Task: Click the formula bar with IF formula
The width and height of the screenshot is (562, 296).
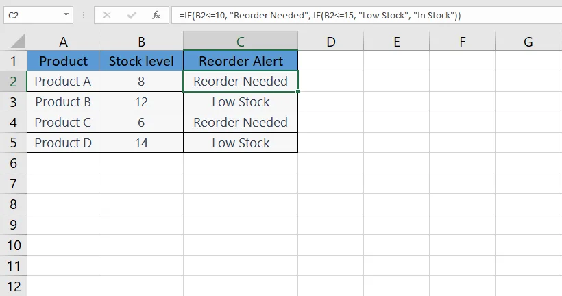Action: click(x=367, y=15)
